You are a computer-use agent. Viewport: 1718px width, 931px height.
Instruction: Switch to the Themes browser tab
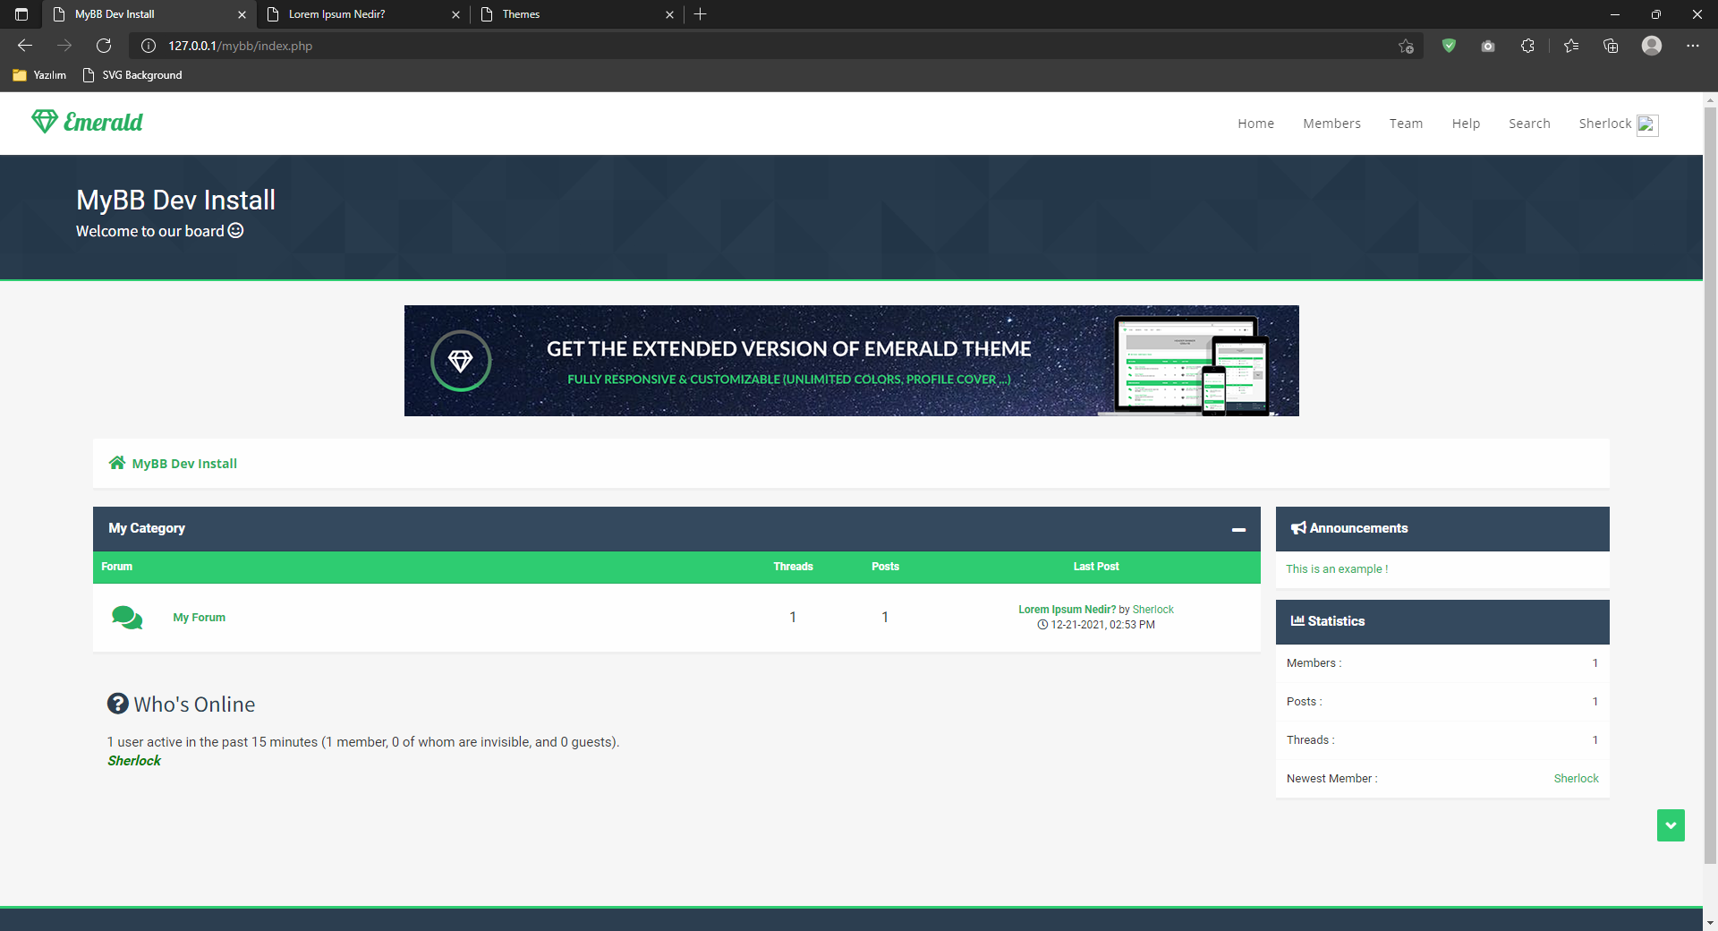pyautogui.click(x=577, y=14)
